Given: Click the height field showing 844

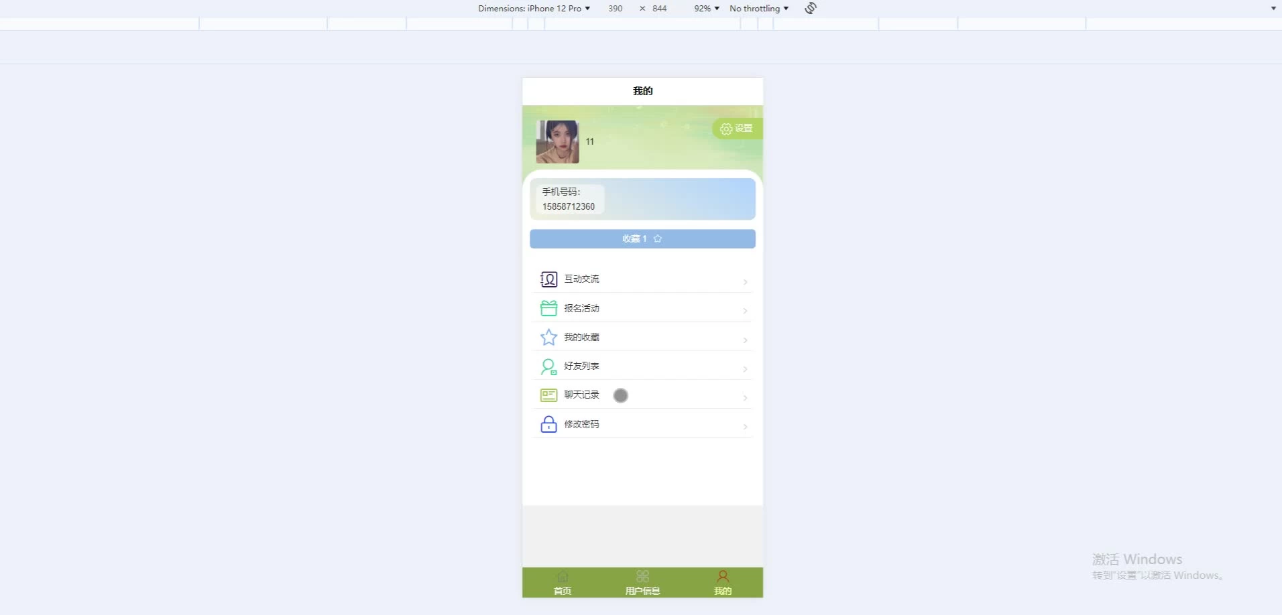Looking at the screenshot, I should [660, 8].
